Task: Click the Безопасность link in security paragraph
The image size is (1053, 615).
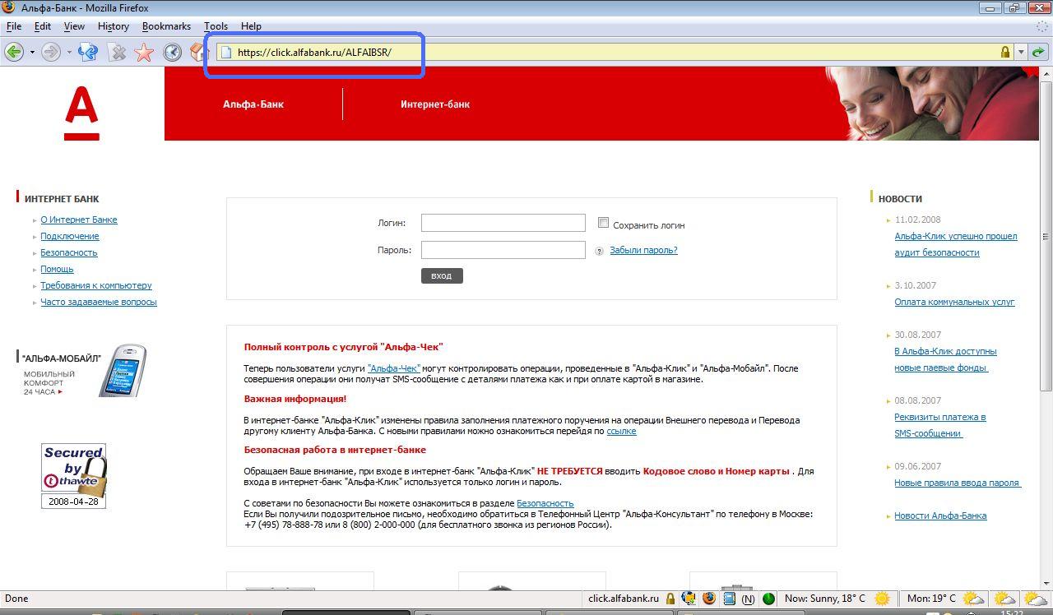Action: pos(545,503)
